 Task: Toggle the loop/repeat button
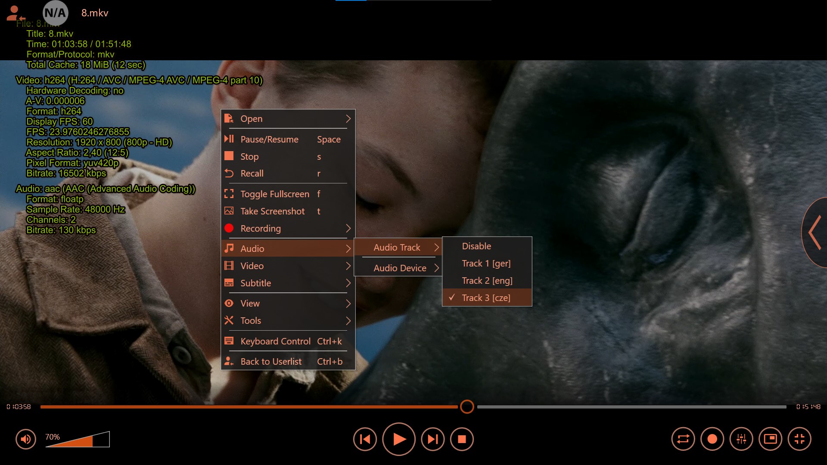683,439
